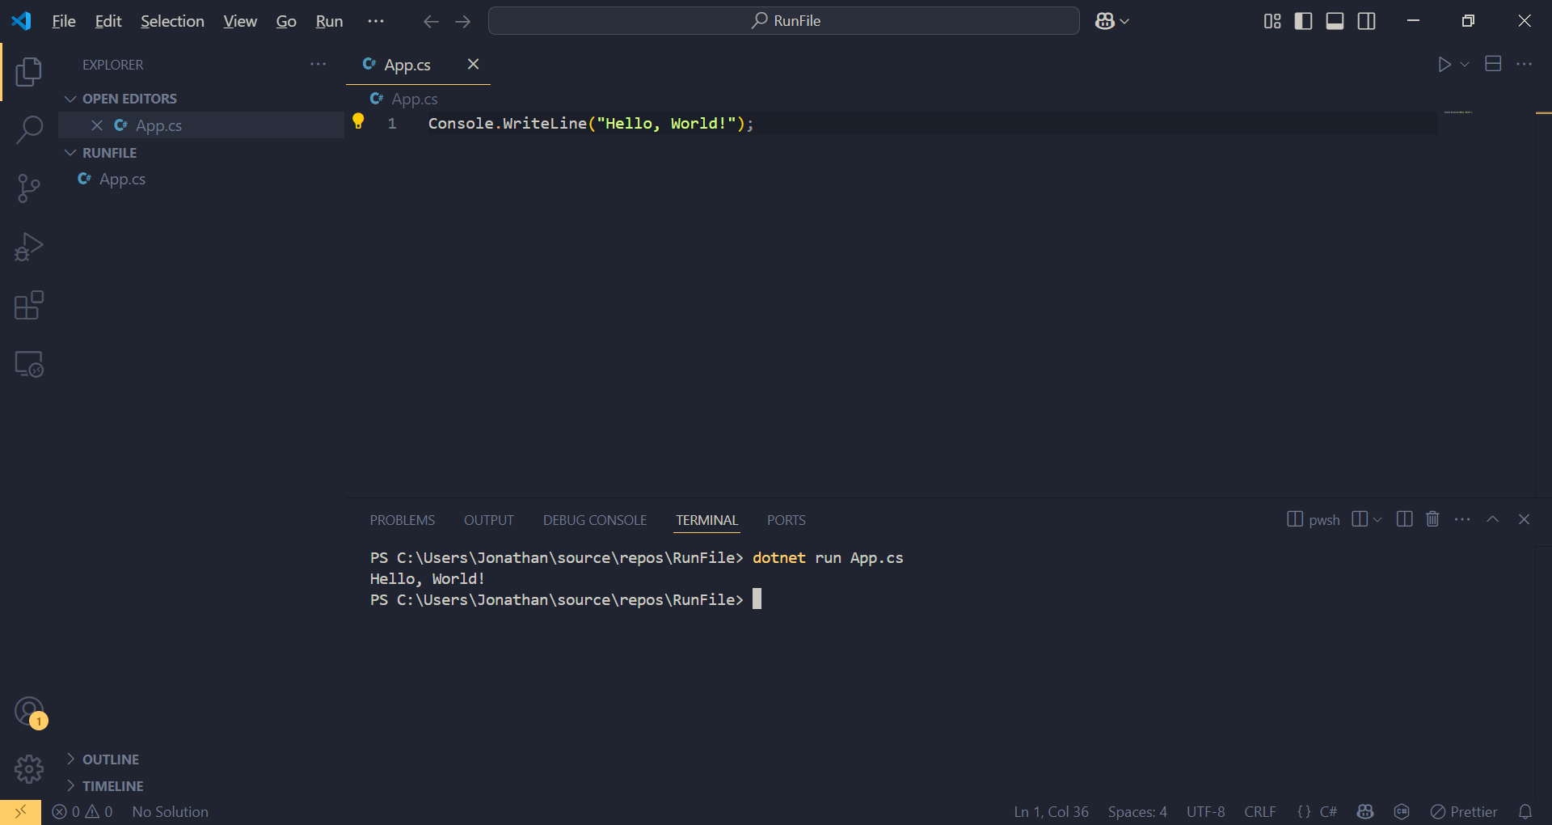Open the Extensions view
The image size is (1552, 825).
29,305
